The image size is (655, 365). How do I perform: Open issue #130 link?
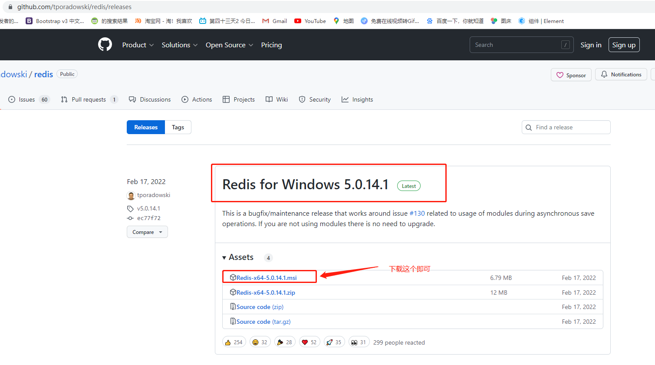pos(417,214)
